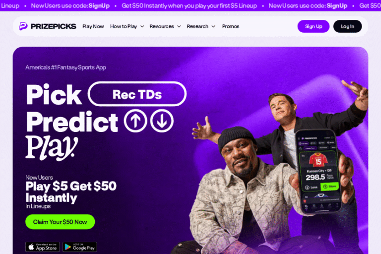Tap the green More button on phone
The height and width of the screenshot is (254, 381).
click(329, 187)
